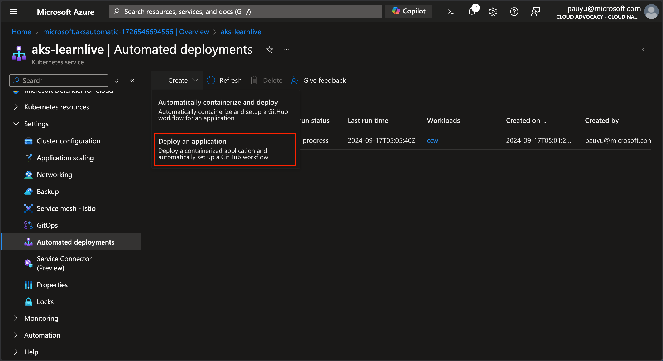
Task: Click the Created on date cell
Action: tap(538, 140)
